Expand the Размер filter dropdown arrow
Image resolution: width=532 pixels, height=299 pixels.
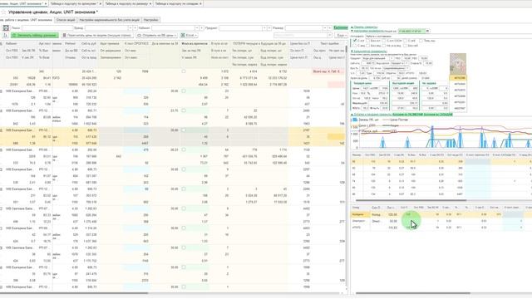[325, 27]
